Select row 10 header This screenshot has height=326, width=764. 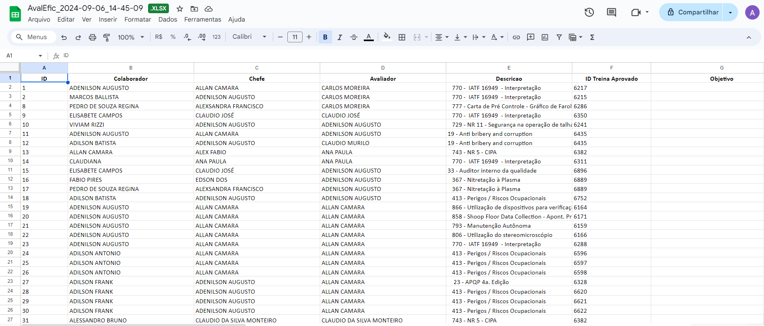[10, 161]
